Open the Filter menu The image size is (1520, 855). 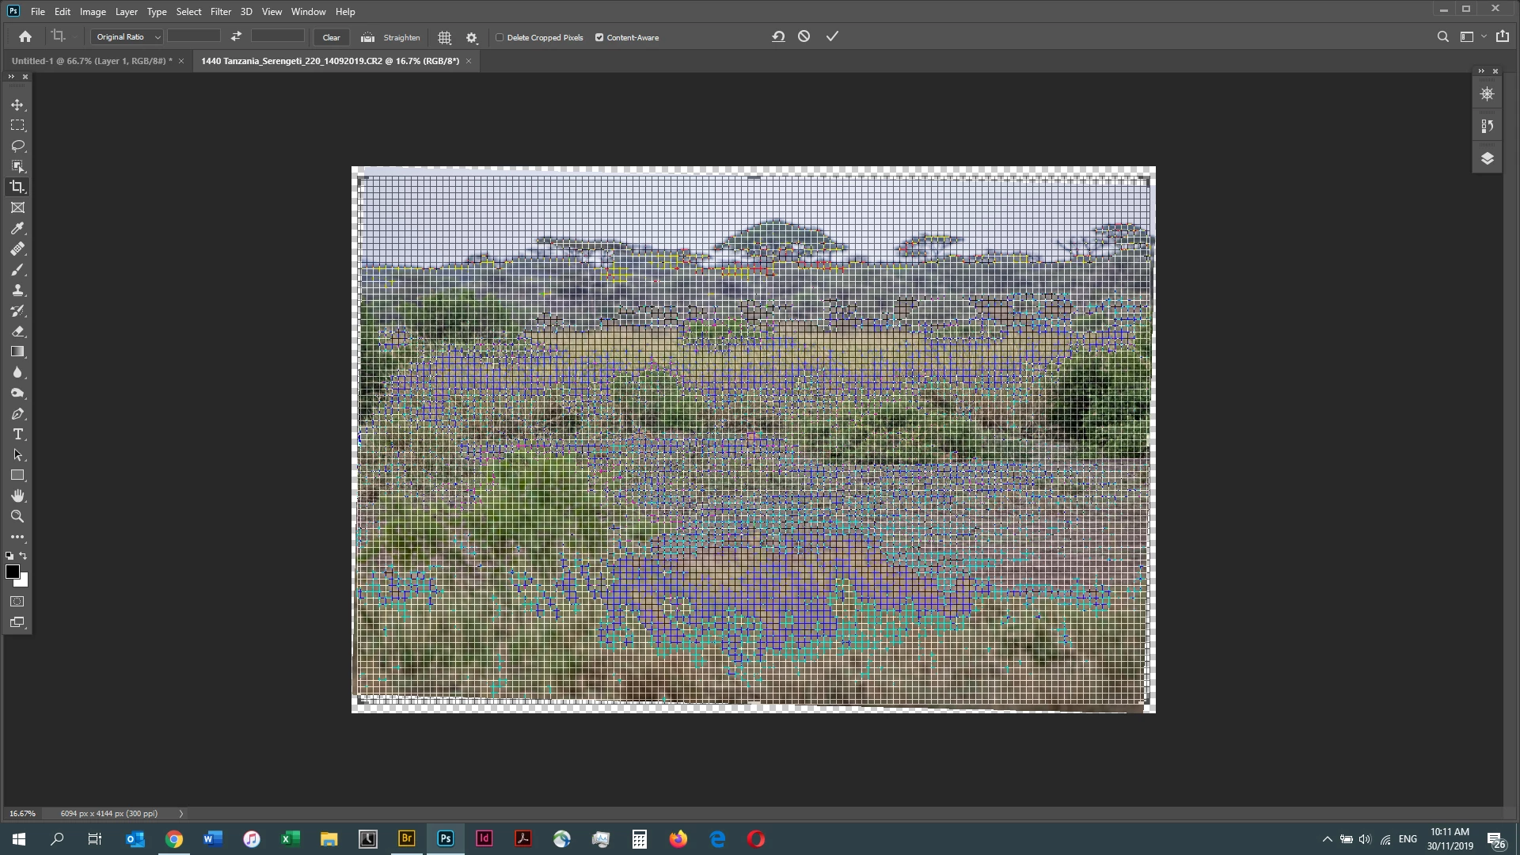tap(220, 12)
